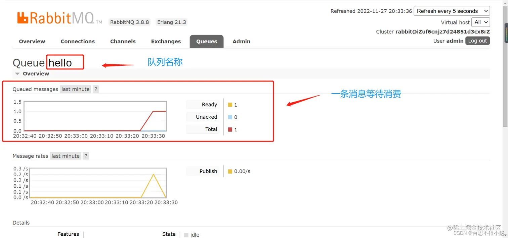Select the Queues tab
Image resolution: width=508 pixels, height=238 pixels.
pyautogui.click(x=207, y=42)
